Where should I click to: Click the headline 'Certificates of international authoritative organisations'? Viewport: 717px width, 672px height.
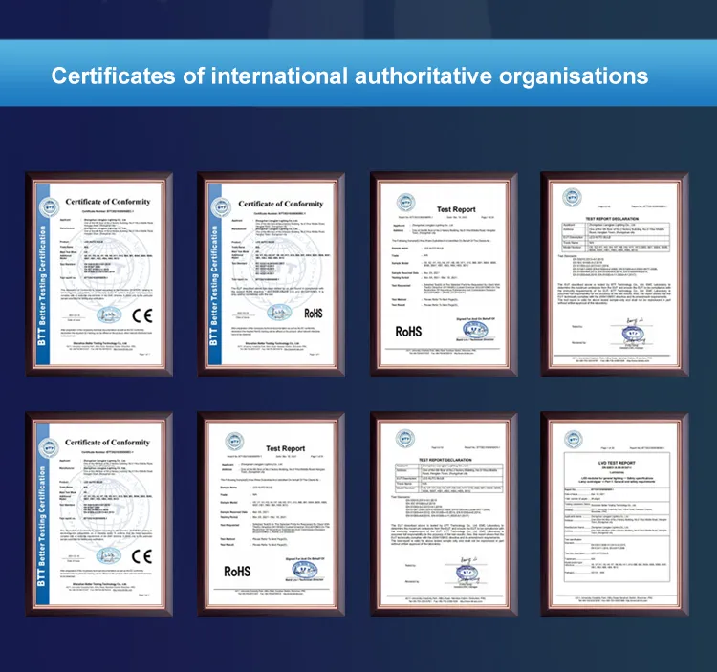tap(349, 76)
